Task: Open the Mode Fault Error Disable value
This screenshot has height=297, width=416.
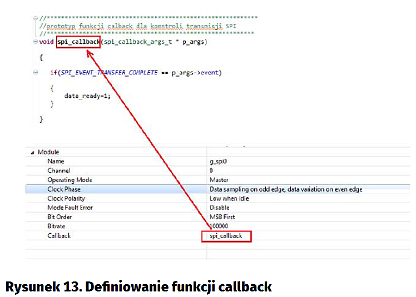Action: pyautogui.click(x=220, y=208)
